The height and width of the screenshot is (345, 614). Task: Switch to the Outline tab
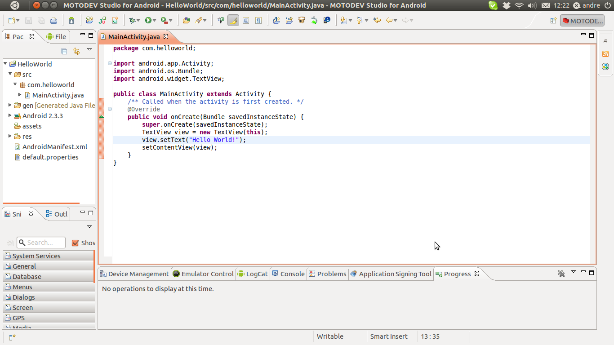57,214
